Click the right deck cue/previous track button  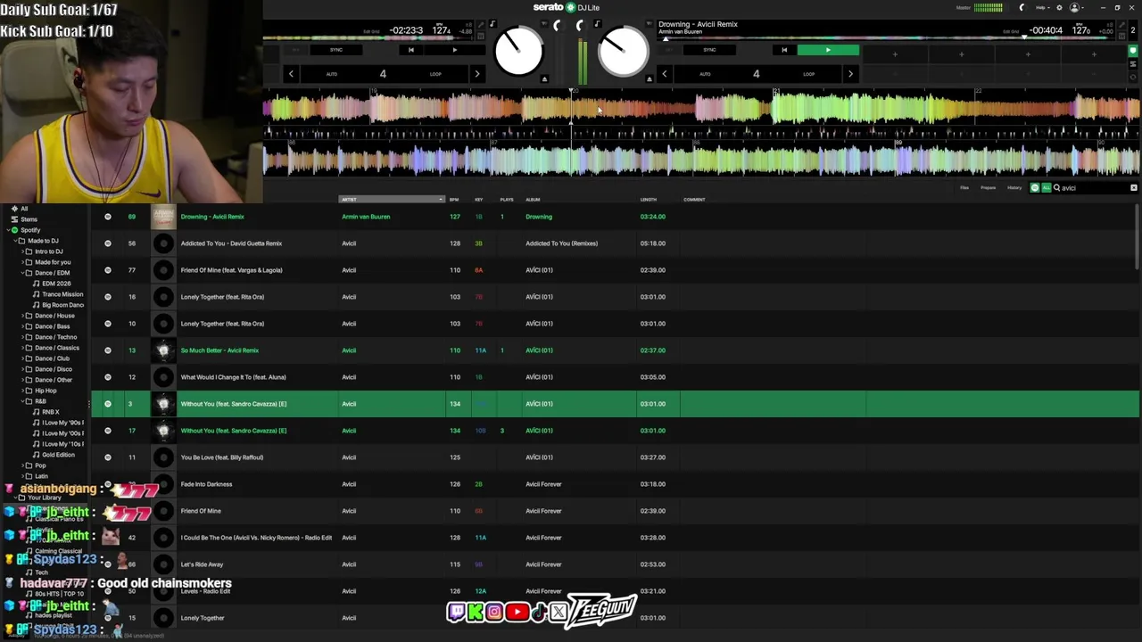tap(784, 50)
